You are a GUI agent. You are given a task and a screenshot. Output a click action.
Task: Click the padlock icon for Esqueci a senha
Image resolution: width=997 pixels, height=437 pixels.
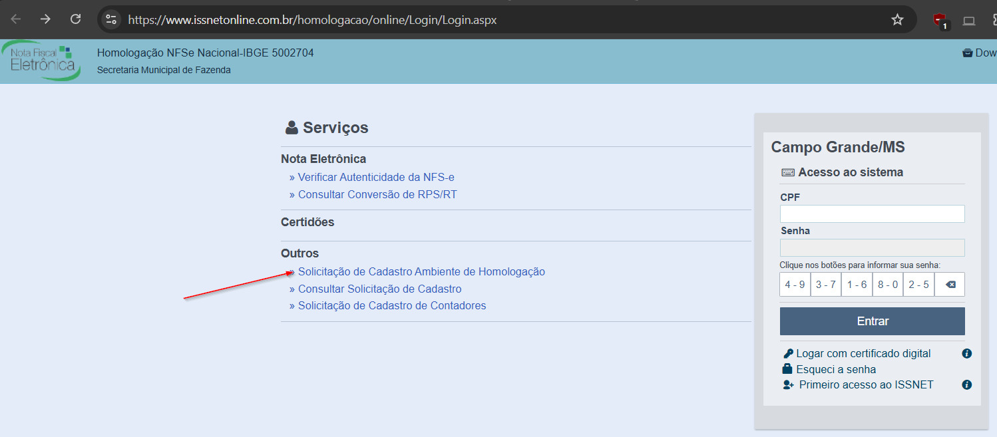coord(787,369)
